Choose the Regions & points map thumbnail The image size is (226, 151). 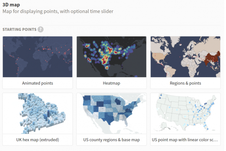coord(185,57)
